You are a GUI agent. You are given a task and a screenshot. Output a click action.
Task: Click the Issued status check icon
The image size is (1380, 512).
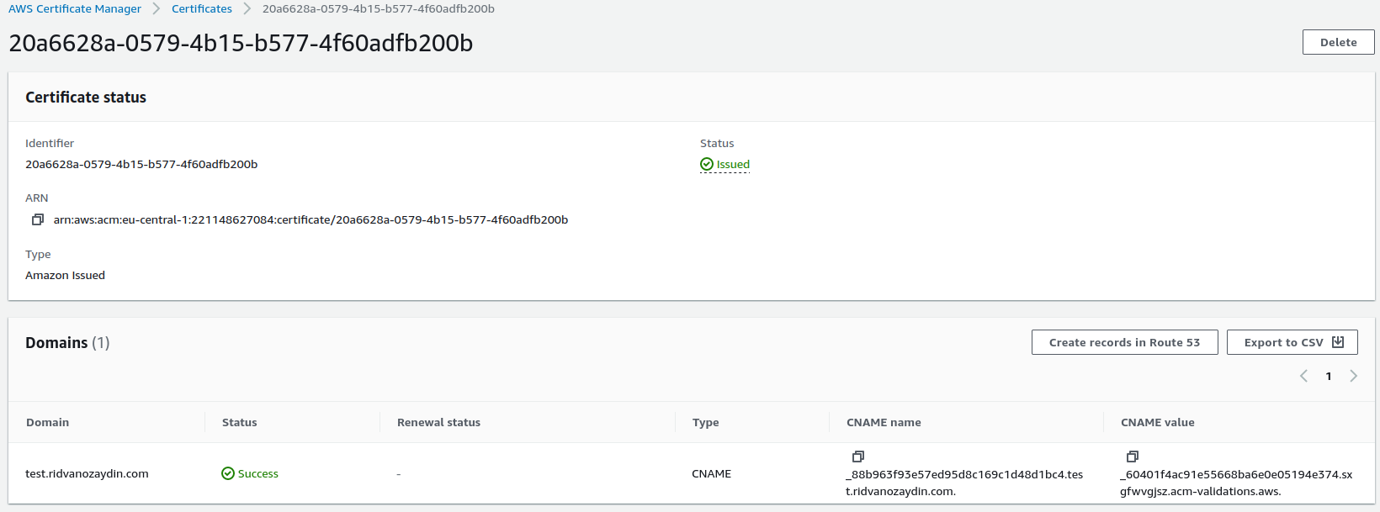pos(707,165)
